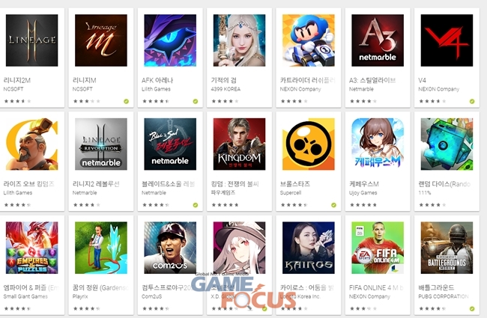Screen dimensions: 487x318
Task: Click the green badge on Blade & Soul card
Action: pyautogui.click(x=196, y=205)
